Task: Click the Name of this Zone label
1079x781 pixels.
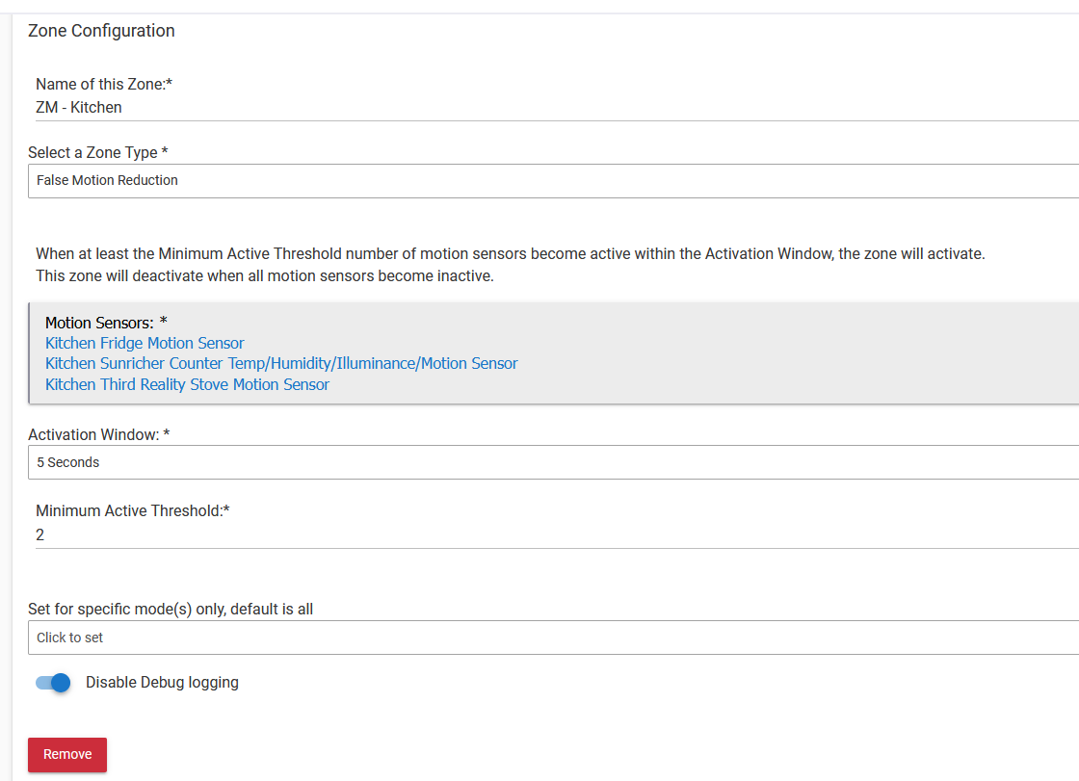Action: (103, 85)
